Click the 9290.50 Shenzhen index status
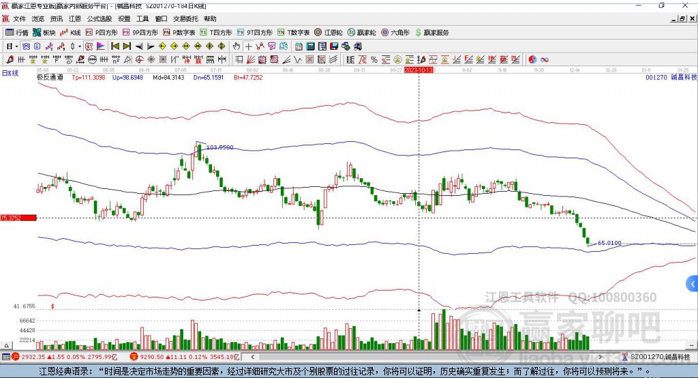The height and width of the screenshot is (378, 698). [x=185, y=357]
